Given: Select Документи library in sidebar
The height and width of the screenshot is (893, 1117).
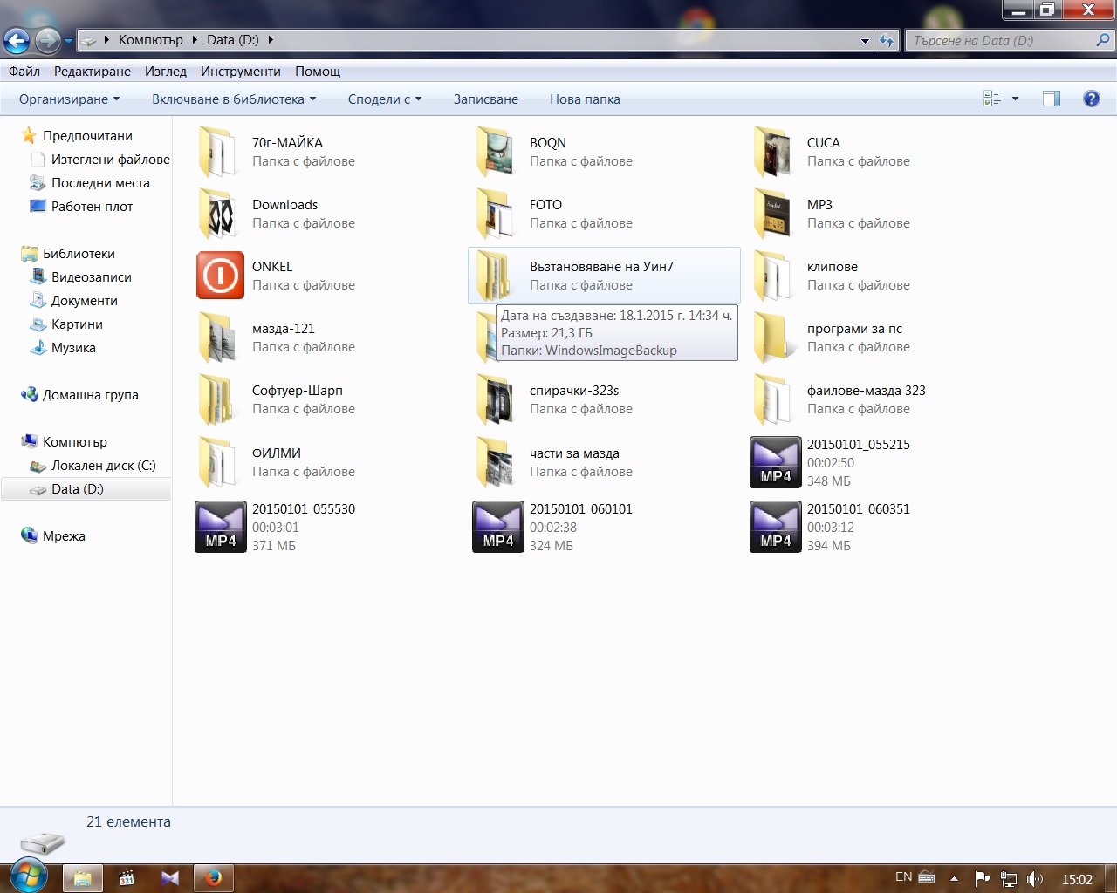Looking at the screenshot, I should click(x=84, y=301).
